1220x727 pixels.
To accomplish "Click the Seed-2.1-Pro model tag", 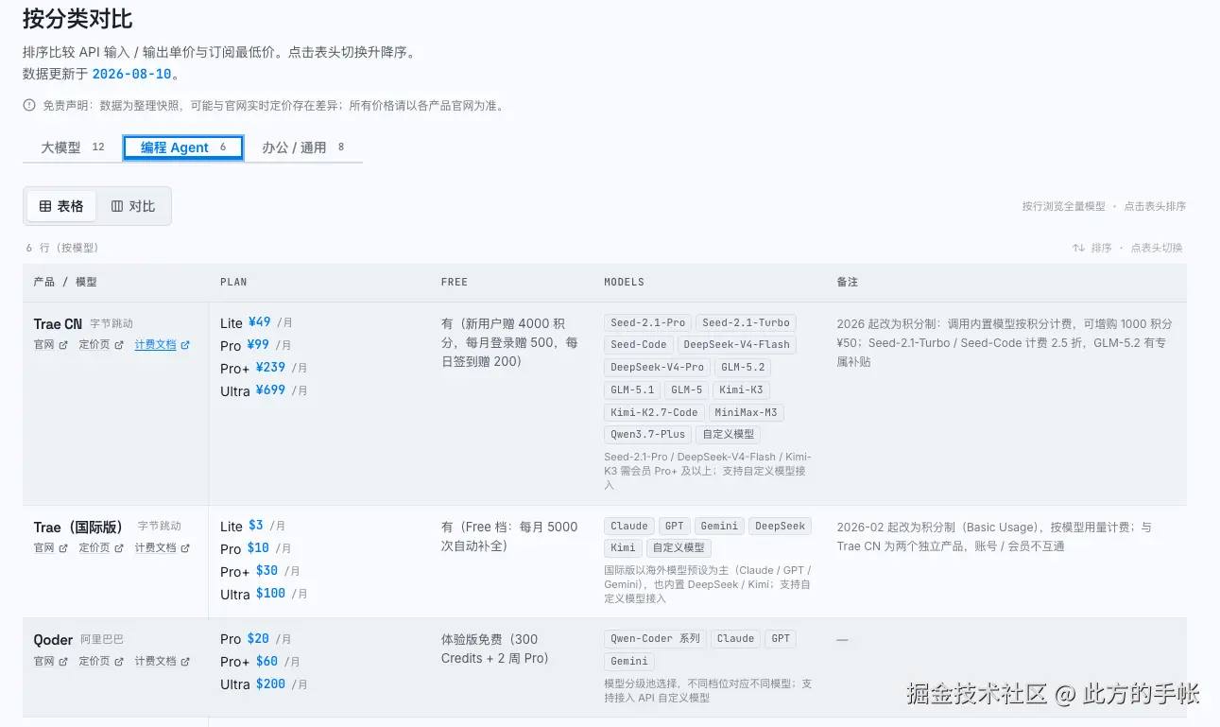I will tap(647, 322).
